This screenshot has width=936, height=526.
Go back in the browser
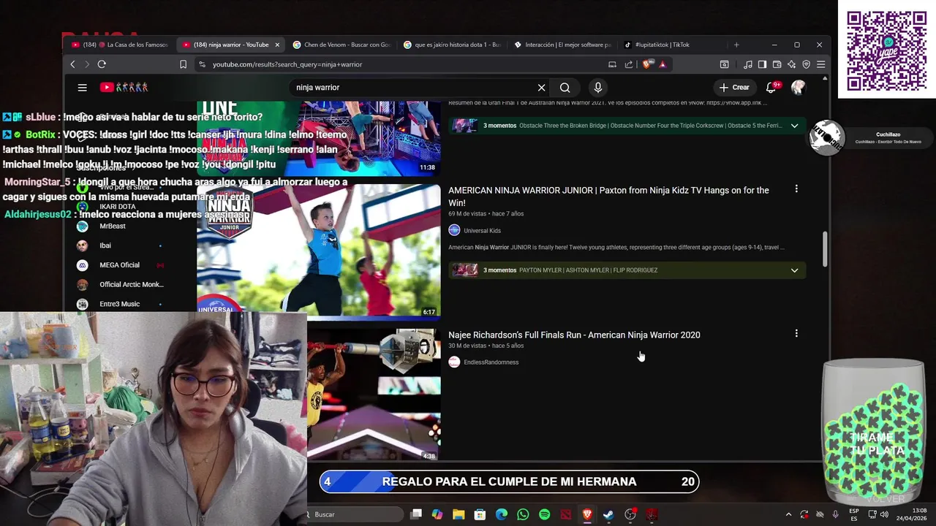[72, 64]
